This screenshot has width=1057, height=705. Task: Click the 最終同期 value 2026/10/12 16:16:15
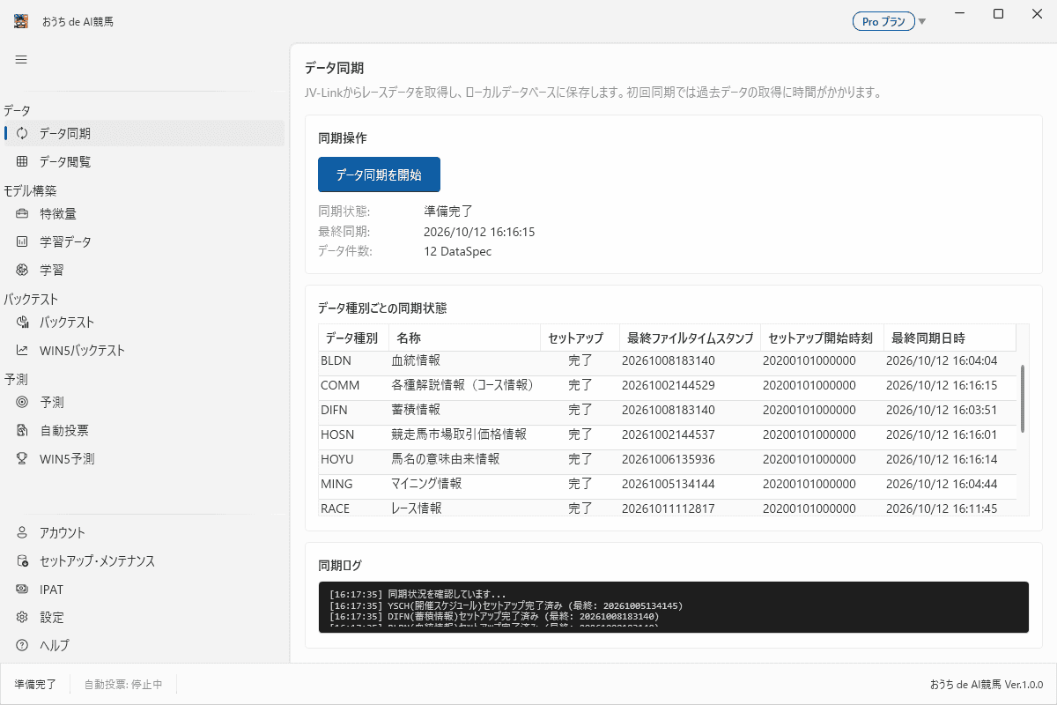click(x=479, y=232)
